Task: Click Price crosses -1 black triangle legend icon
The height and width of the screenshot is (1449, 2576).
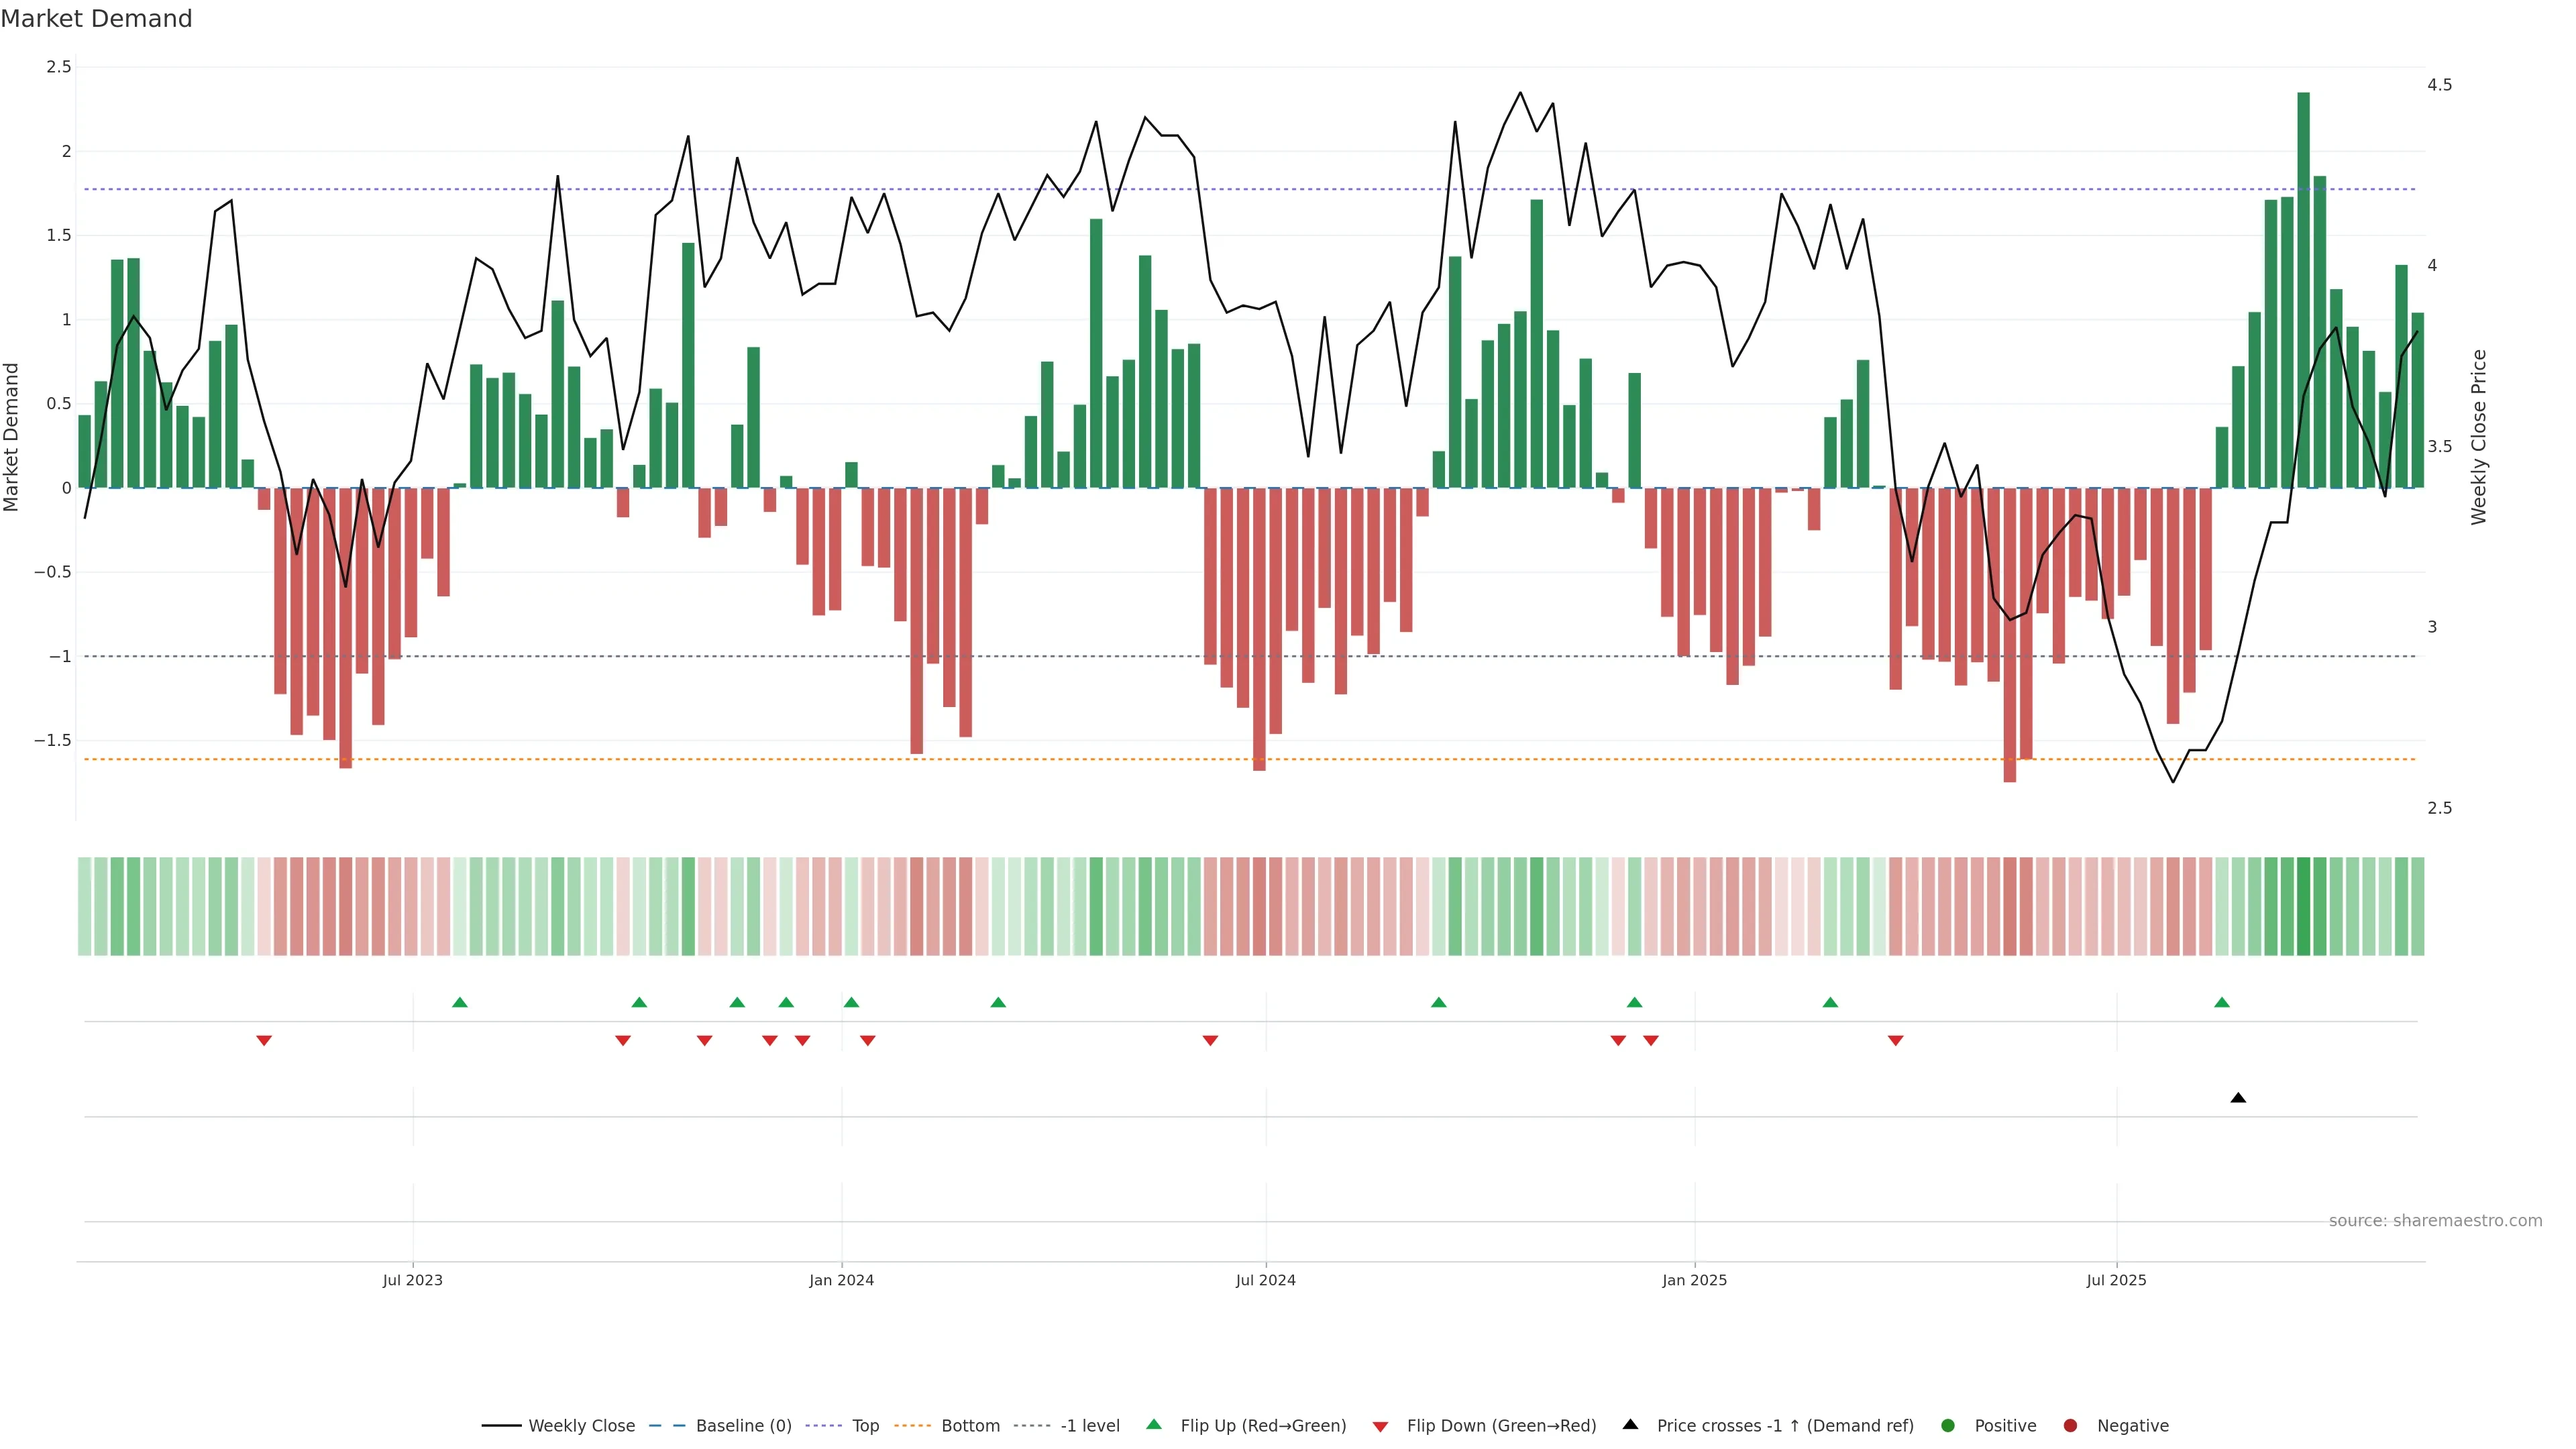Action: [x=1630, y=1425]
